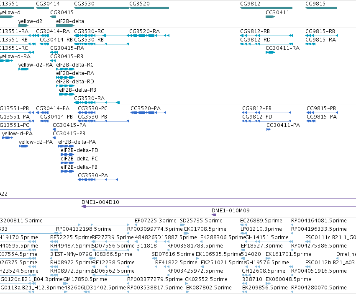This screenshot has width=356, height=294.
Task: Open BAC clone DME1-010M09
Action: 231,211
